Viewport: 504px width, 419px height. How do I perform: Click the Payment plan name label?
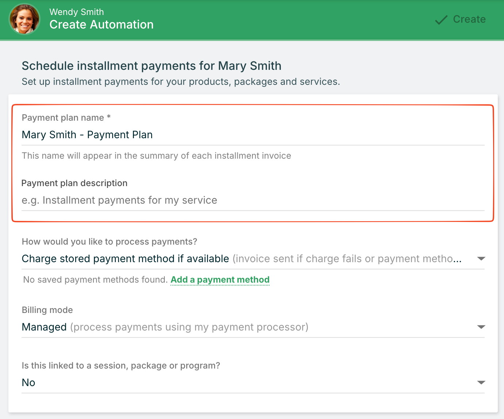pos(63,118)
